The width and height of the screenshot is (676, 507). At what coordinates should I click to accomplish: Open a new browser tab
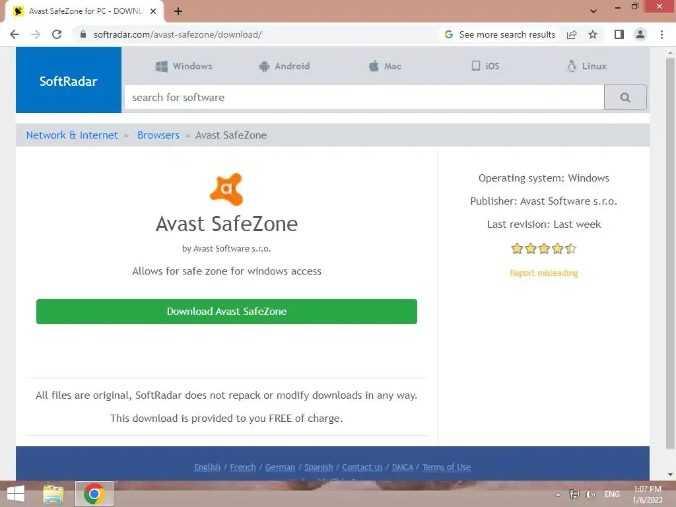coord(178,12)
